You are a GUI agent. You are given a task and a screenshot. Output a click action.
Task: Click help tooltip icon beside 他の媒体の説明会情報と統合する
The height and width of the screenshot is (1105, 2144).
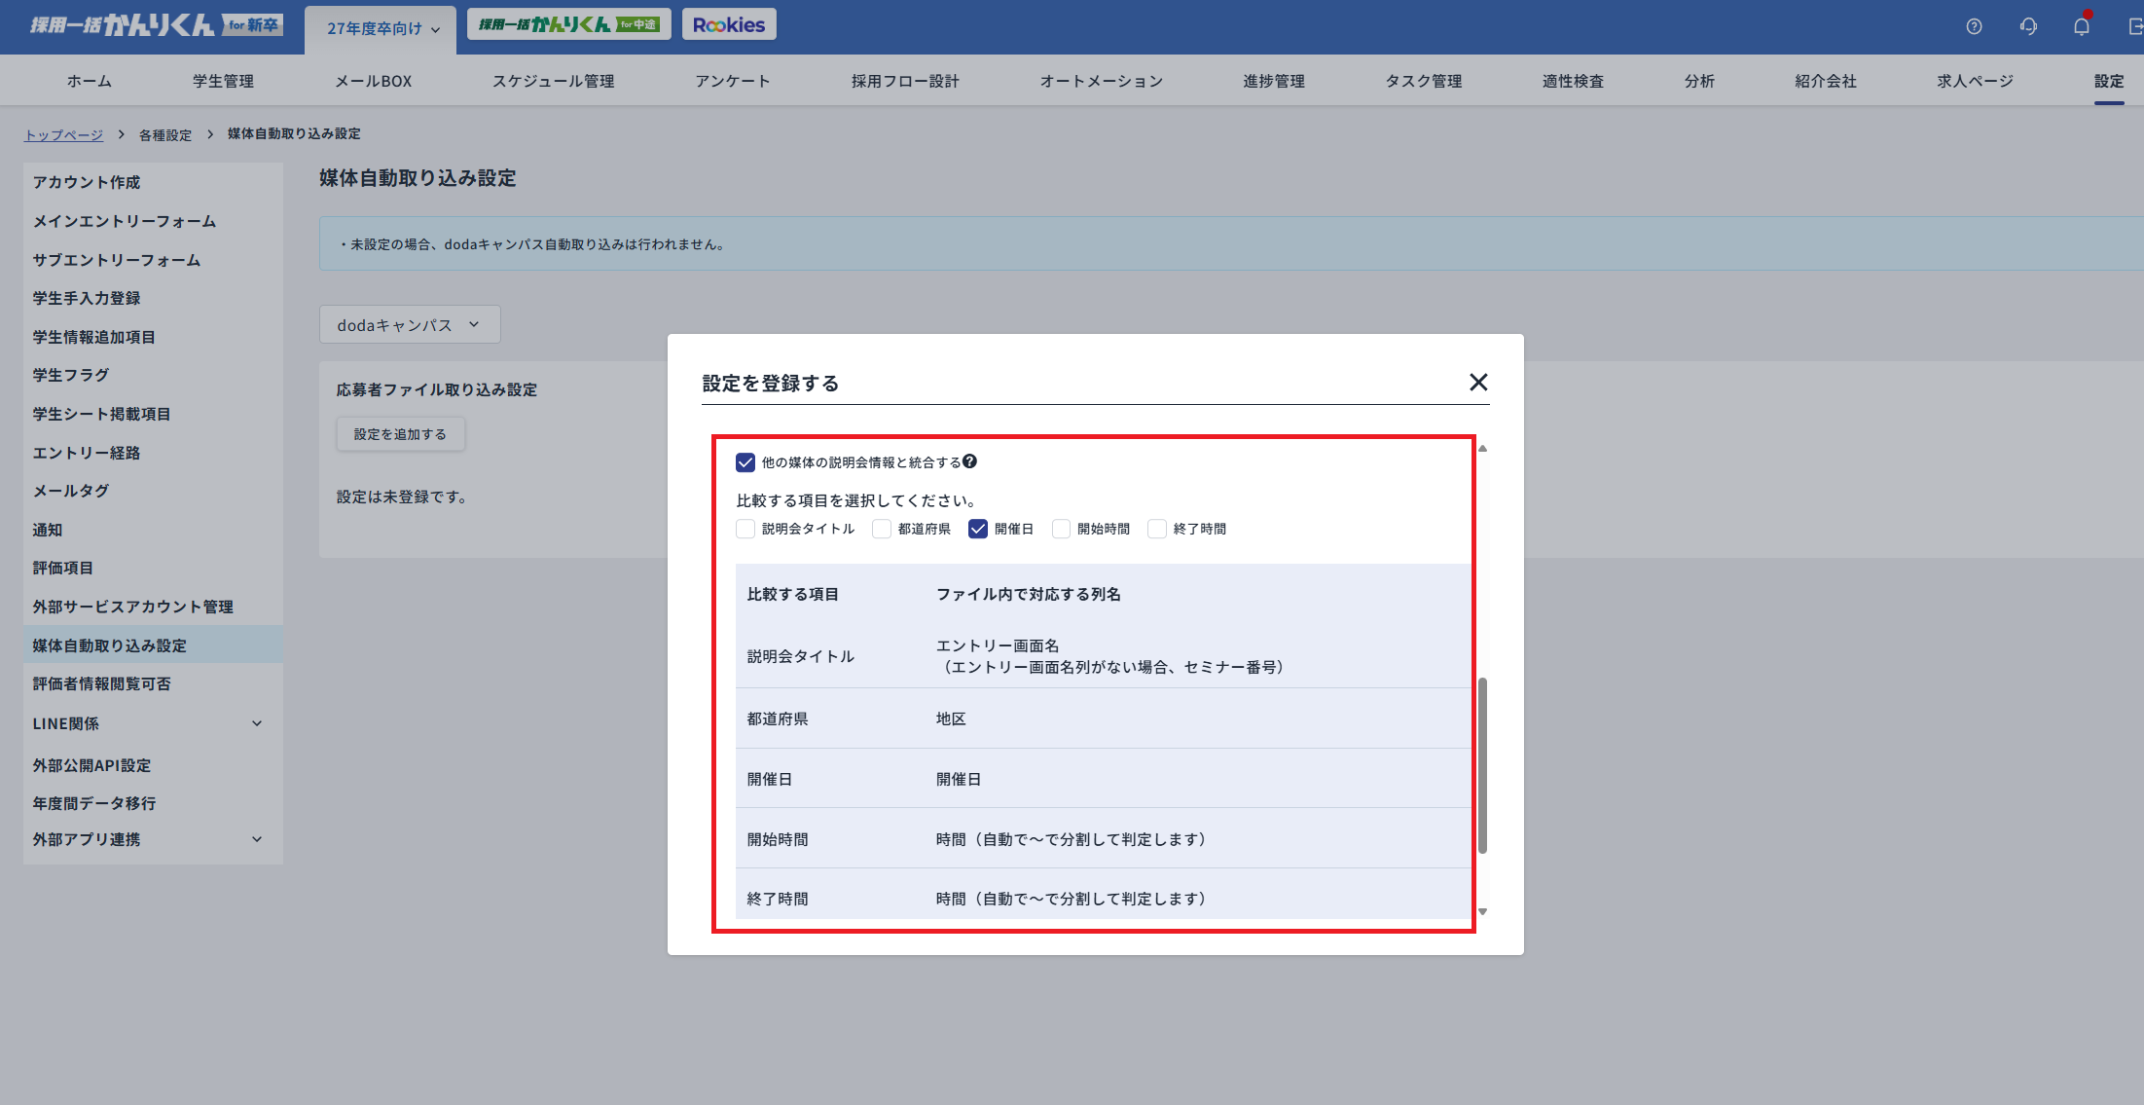coord(969,461)
